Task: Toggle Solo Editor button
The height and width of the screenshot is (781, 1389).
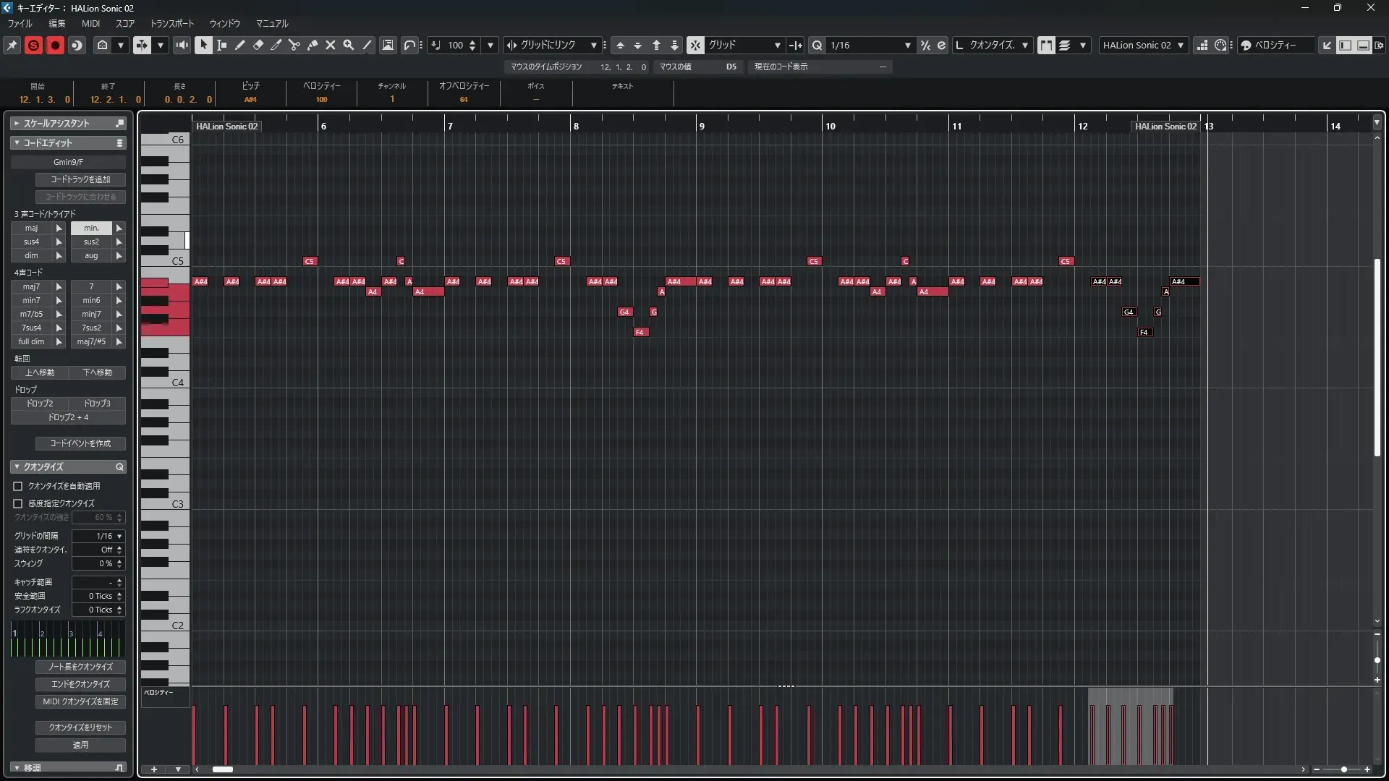Action: coord(33,45)
